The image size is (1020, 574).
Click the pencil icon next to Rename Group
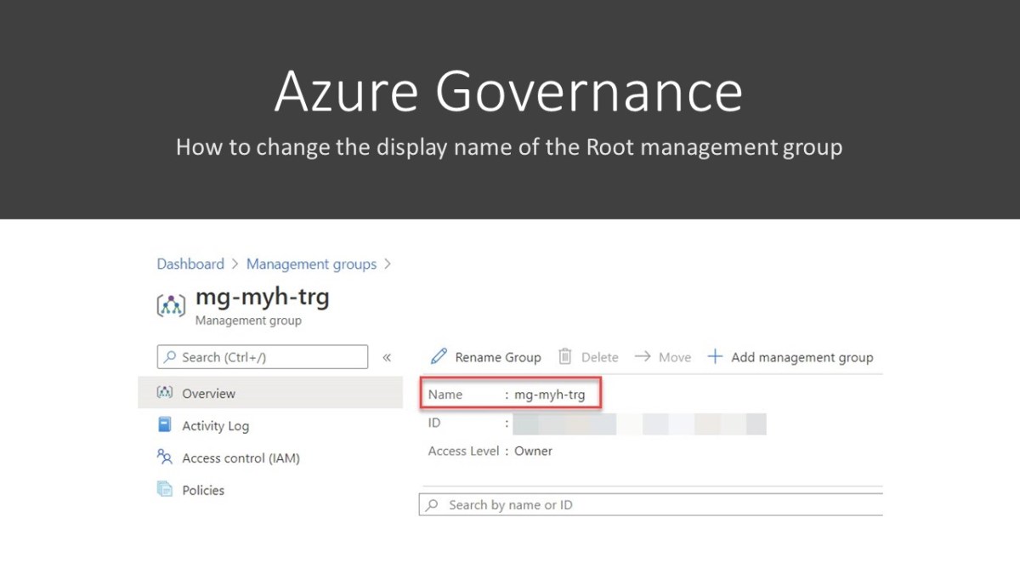point(439,356)
